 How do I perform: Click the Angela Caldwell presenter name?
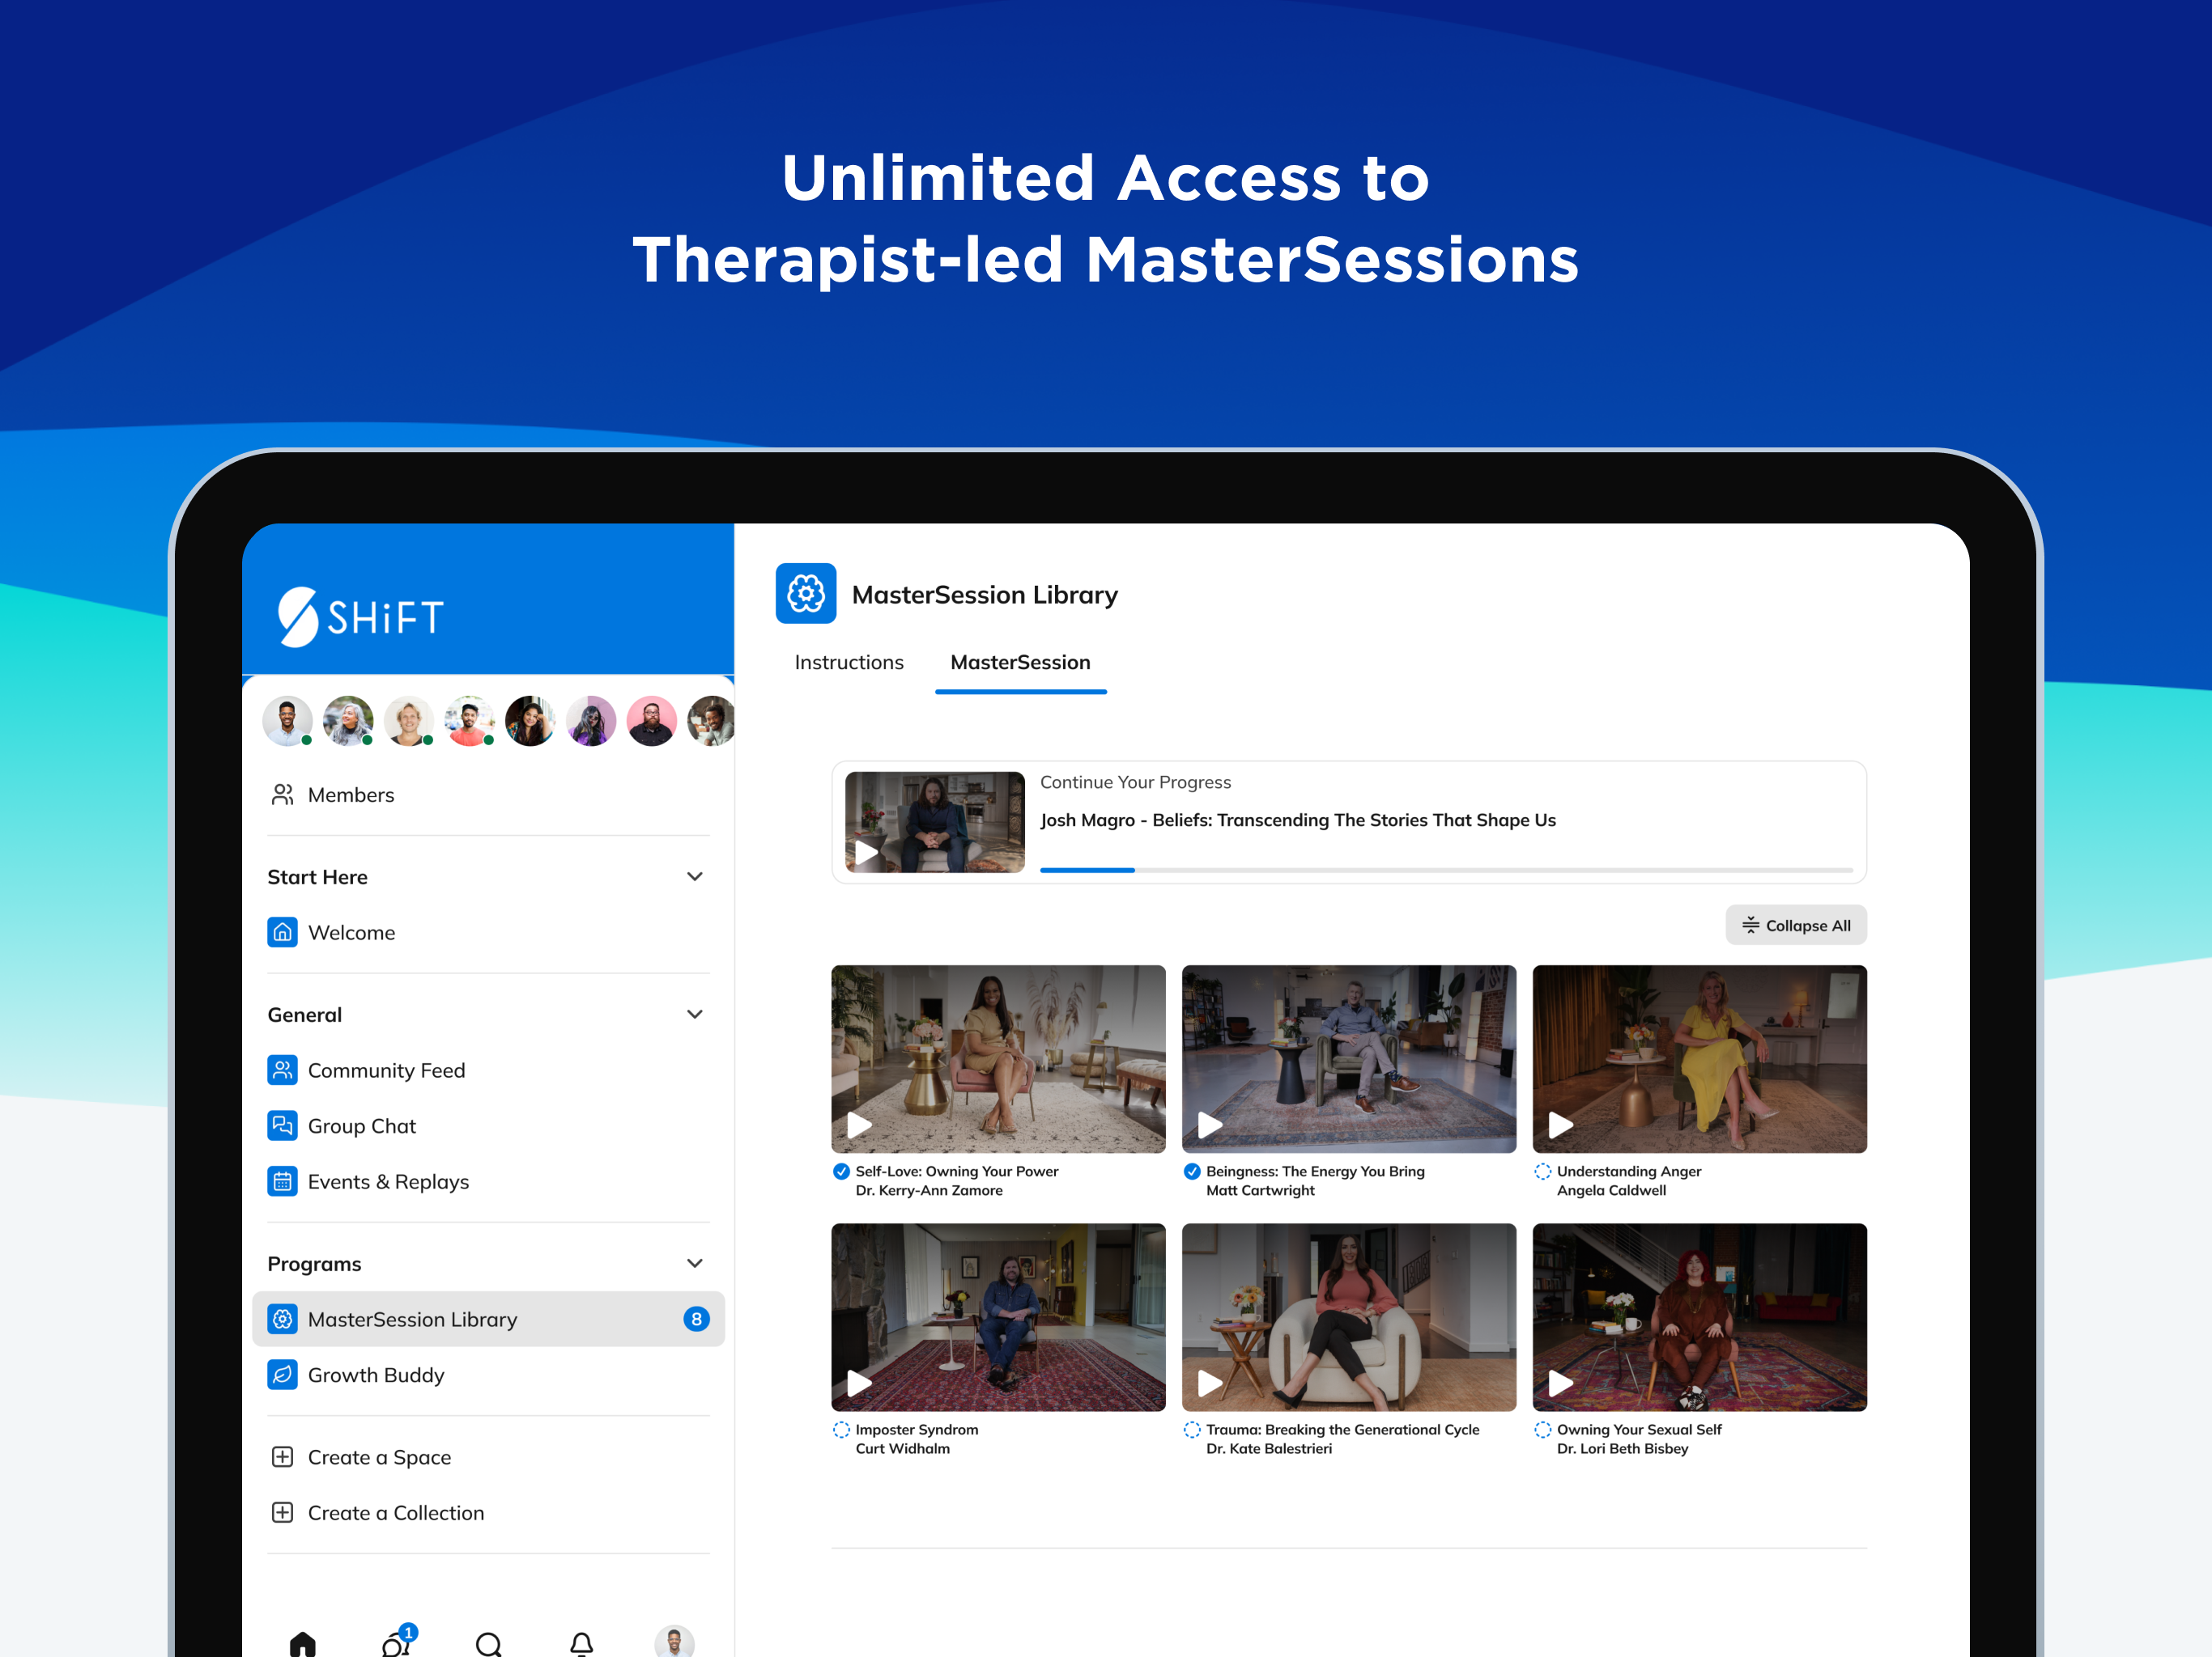coord(1611,1190)
